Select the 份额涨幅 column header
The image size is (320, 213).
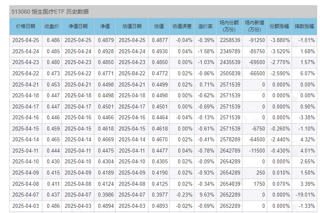pyautogui.click(x=279, y=26)
